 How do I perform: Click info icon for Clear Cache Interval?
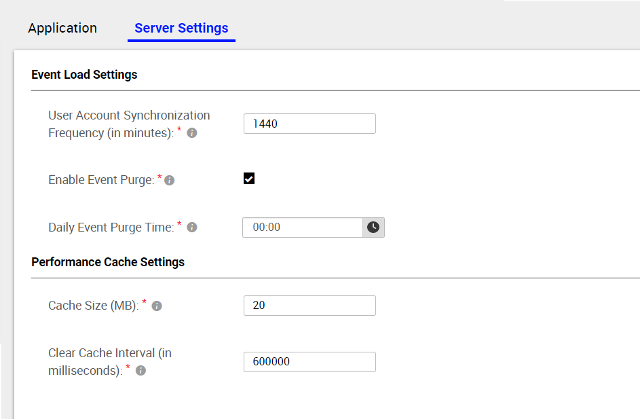[140, 370]
